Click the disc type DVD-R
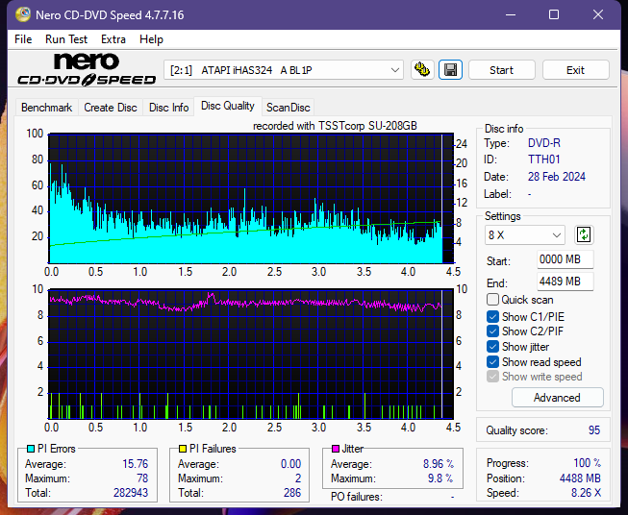 pos(544,143)
